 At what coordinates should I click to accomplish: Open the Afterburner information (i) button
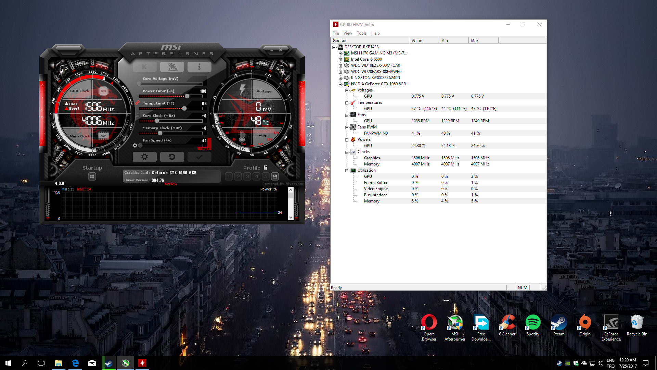[x=199, y=67]
